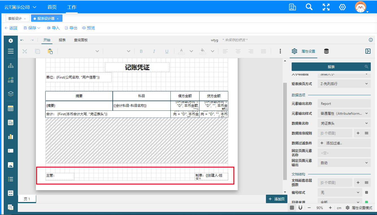Click the 添加页 button
Image resolution: width=377 pixels, height=215 pixels.
(276, 199)
